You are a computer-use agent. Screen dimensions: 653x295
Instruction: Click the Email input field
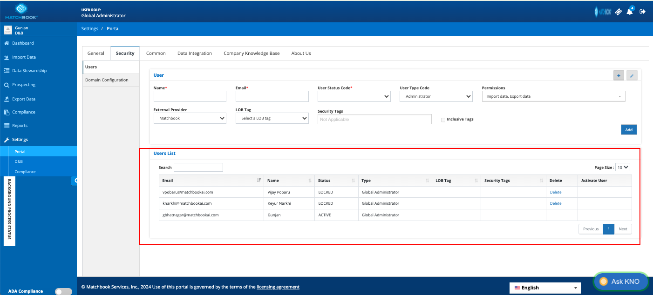pyautogui.click(x=272, y=96)
